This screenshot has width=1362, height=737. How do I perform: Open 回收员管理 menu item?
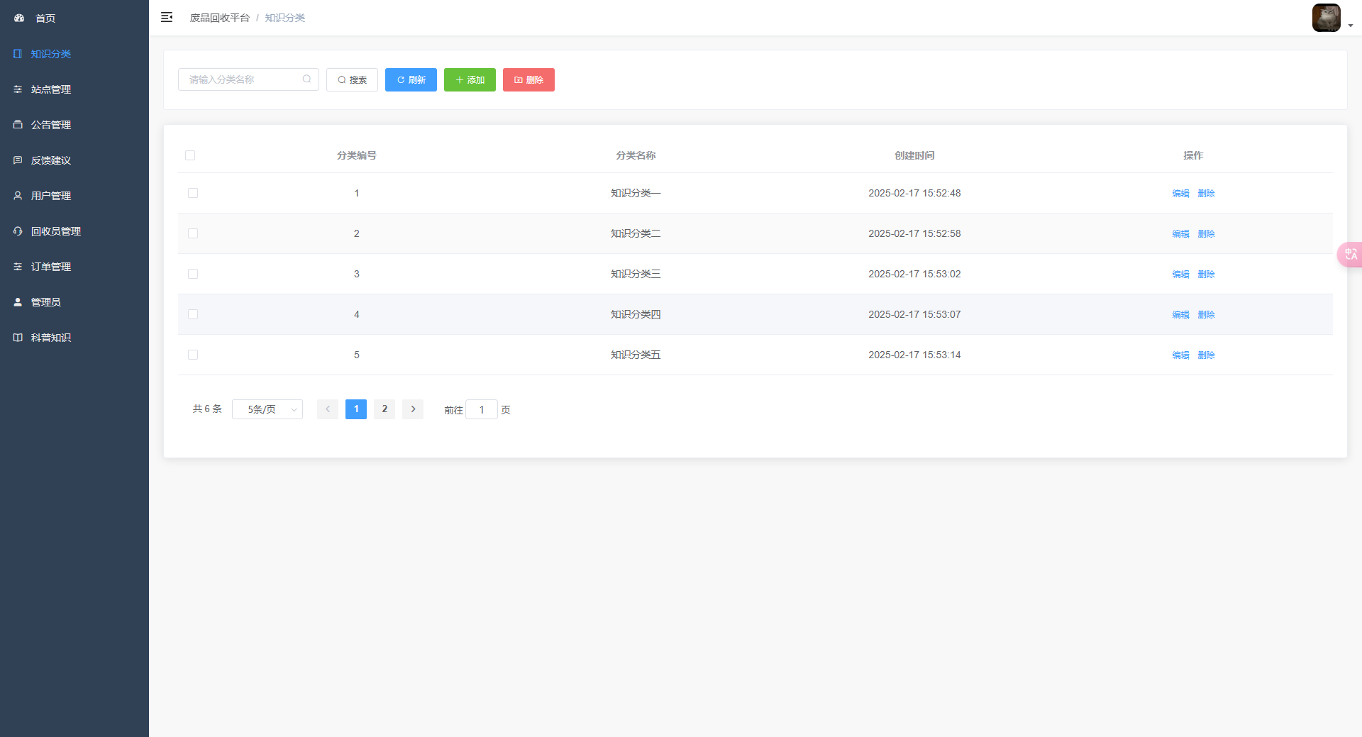[74, 231]
